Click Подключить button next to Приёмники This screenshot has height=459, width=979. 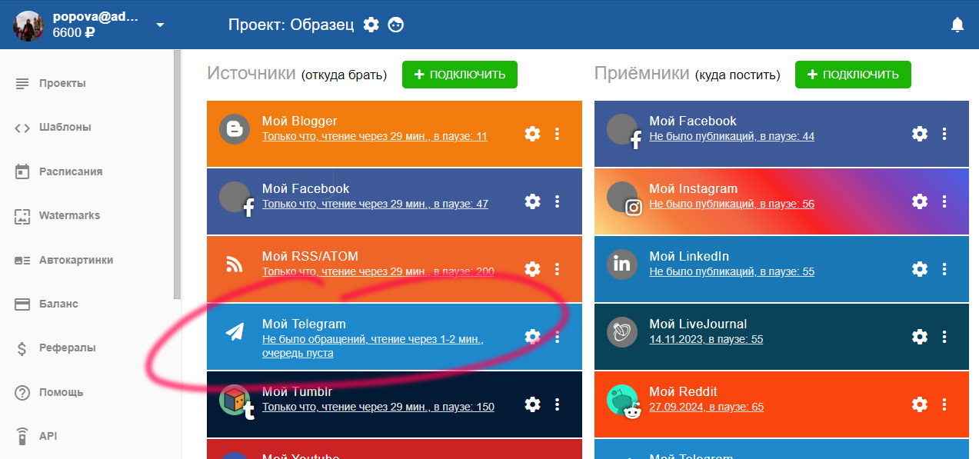click(853, 75)
